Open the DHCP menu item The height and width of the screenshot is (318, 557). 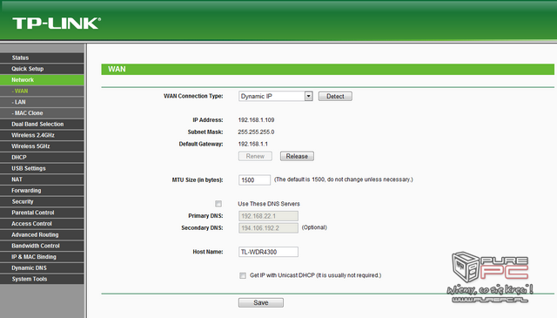click(42, 157)
